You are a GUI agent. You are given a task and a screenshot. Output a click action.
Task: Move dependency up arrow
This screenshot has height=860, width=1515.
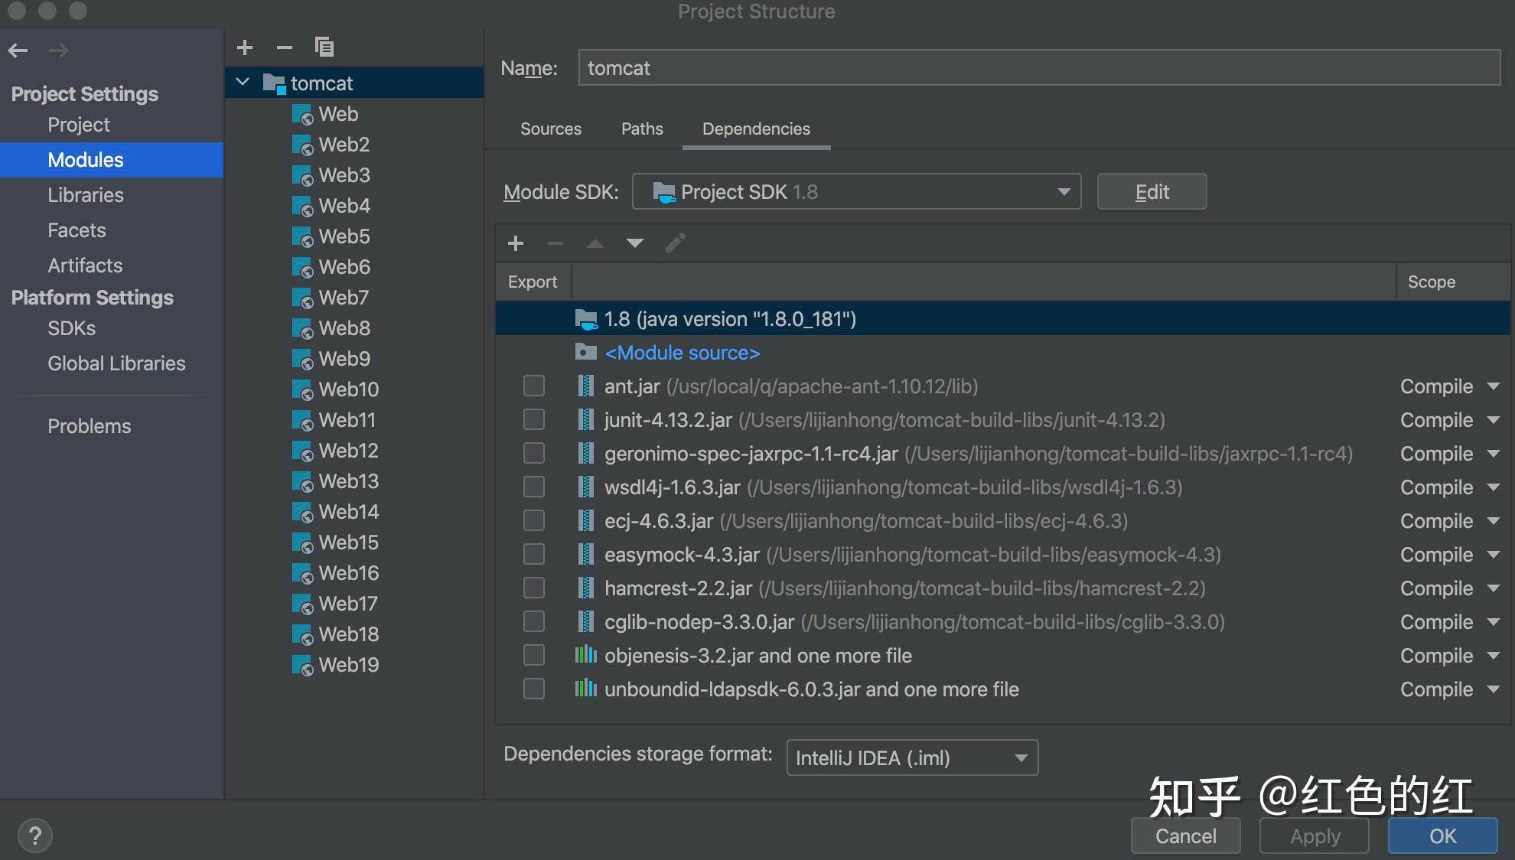coord(595,243)
